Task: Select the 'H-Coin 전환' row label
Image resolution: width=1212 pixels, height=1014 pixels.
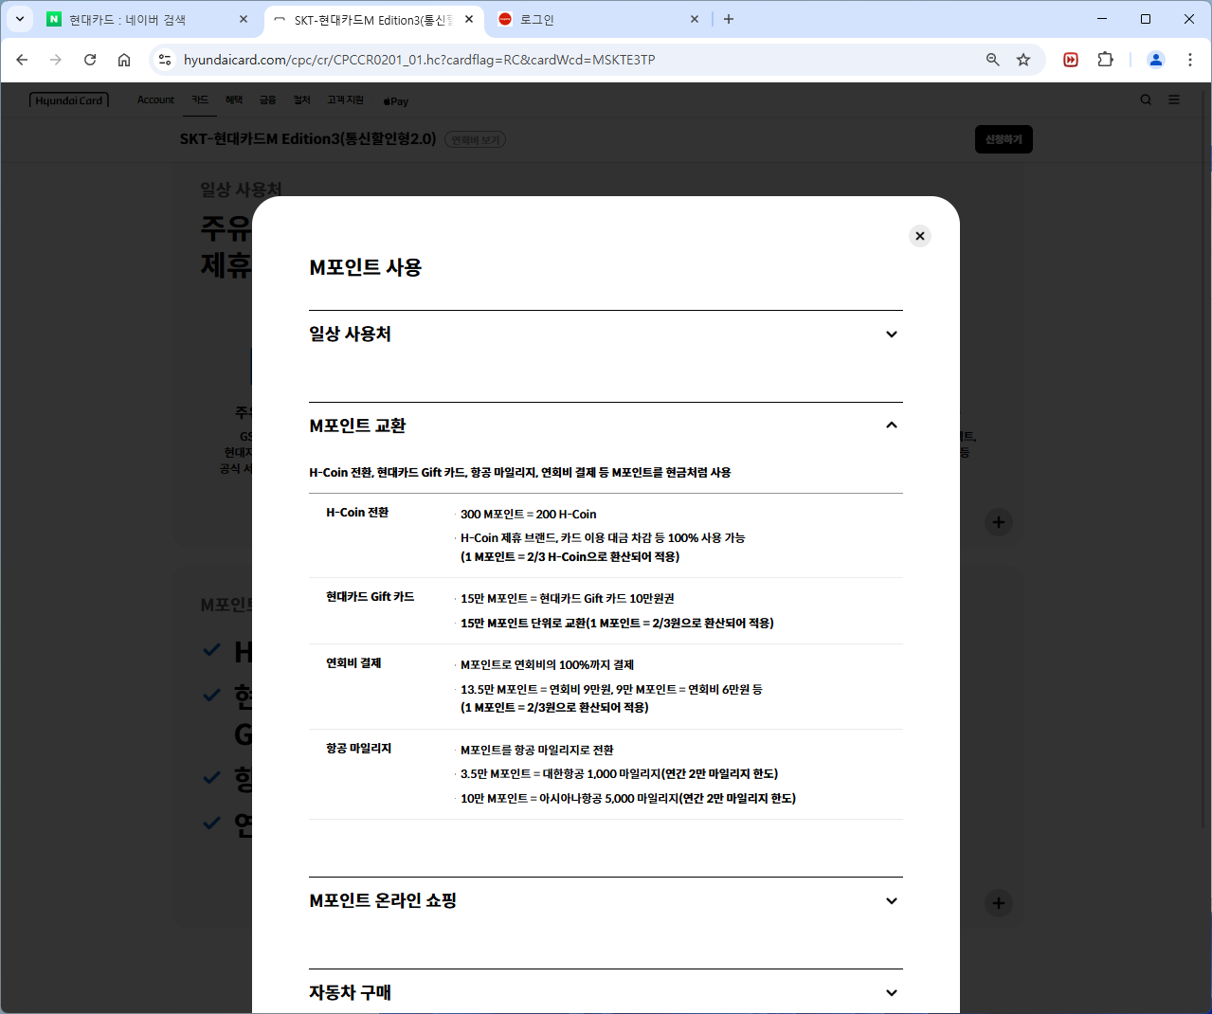Action: pyautogui.click(x=357, y=513)
